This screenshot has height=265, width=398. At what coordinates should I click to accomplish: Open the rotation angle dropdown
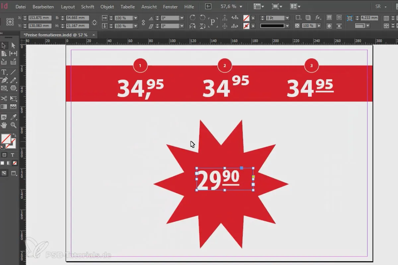[x=182, y=18]
